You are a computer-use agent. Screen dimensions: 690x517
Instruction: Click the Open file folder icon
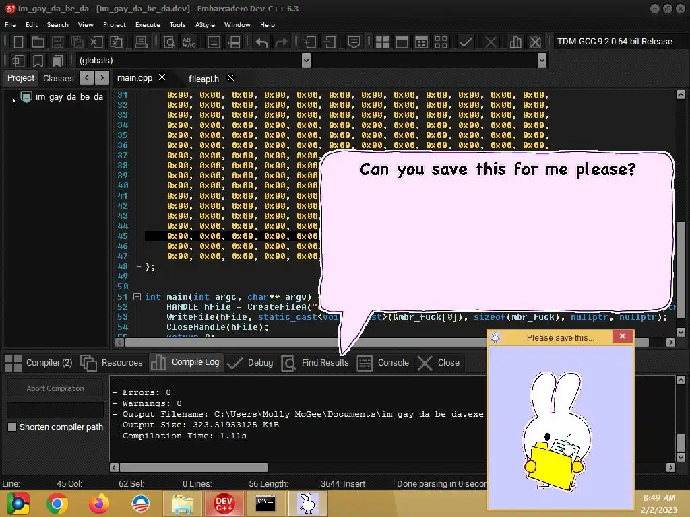(38, 42)
